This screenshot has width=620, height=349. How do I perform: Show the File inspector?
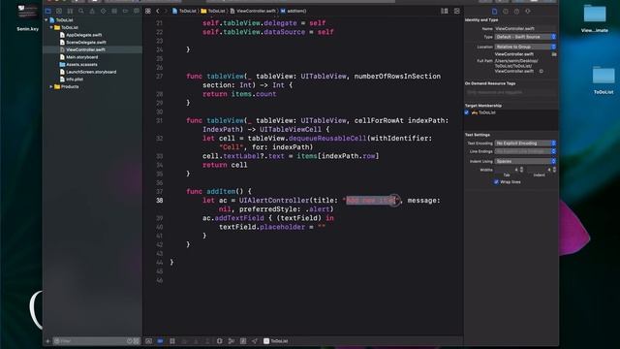(494, 12)
